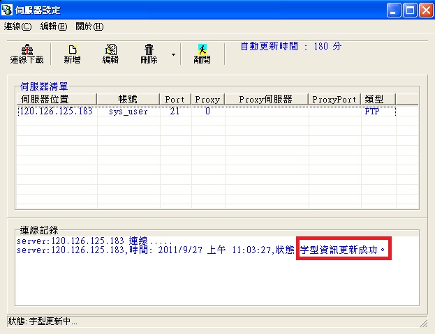Expand the dropdown arrow beside 刪除
Screen dimensions: 435x334
click(x=173, y=54)
